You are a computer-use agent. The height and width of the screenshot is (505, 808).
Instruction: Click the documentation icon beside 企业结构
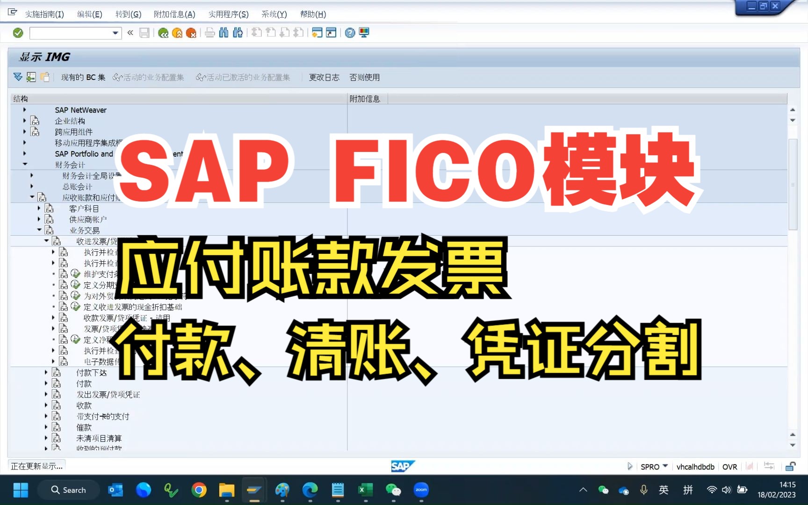(35, 121)
